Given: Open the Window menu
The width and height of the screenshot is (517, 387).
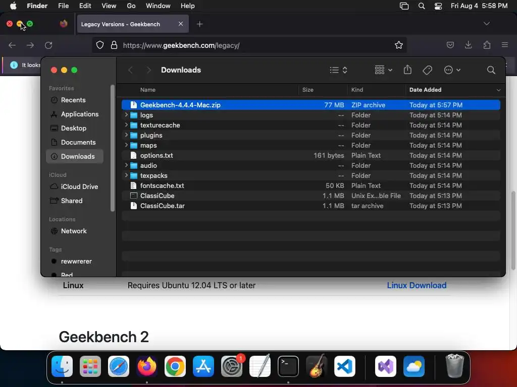Looking at the screenshot, I should tap(158, 6).
